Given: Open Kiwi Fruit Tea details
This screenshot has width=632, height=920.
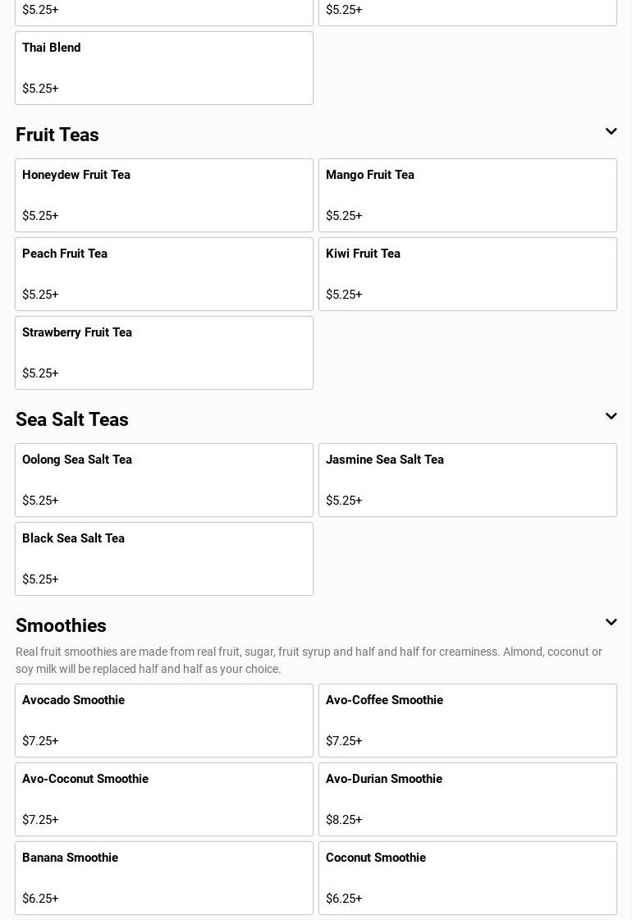Looking at the screenshot, I should (468, 274).
